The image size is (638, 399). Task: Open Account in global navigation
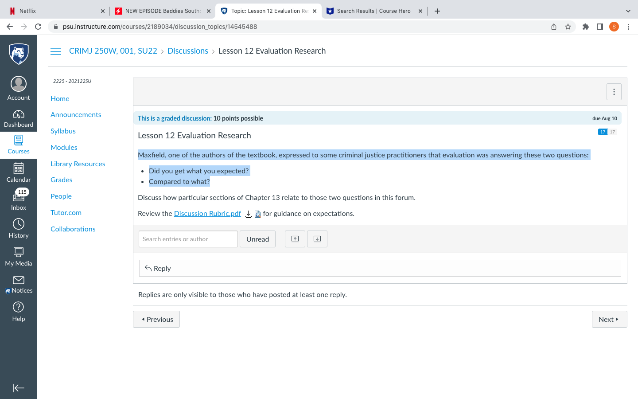[x=19, y=89]
